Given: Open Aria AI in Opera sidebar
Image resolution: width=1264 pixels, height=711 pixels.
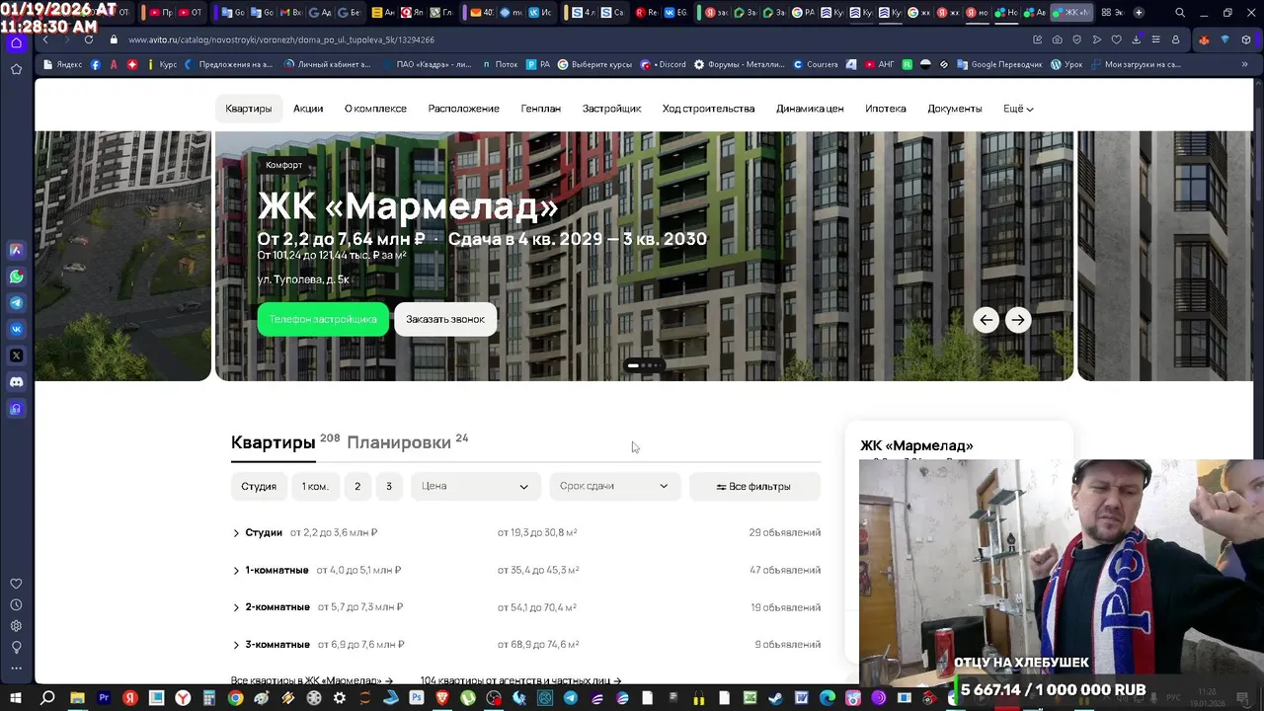Looking at the screenshot, I should pos(16,251).
